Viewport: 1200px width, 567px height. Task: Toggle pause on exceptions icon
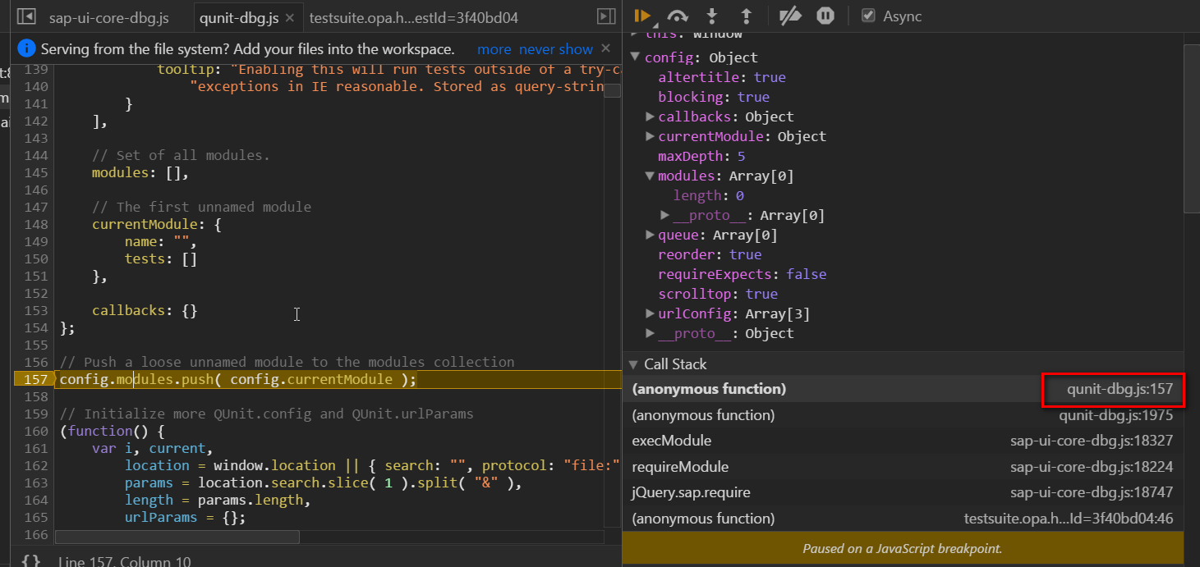click(x=825, y=16)
